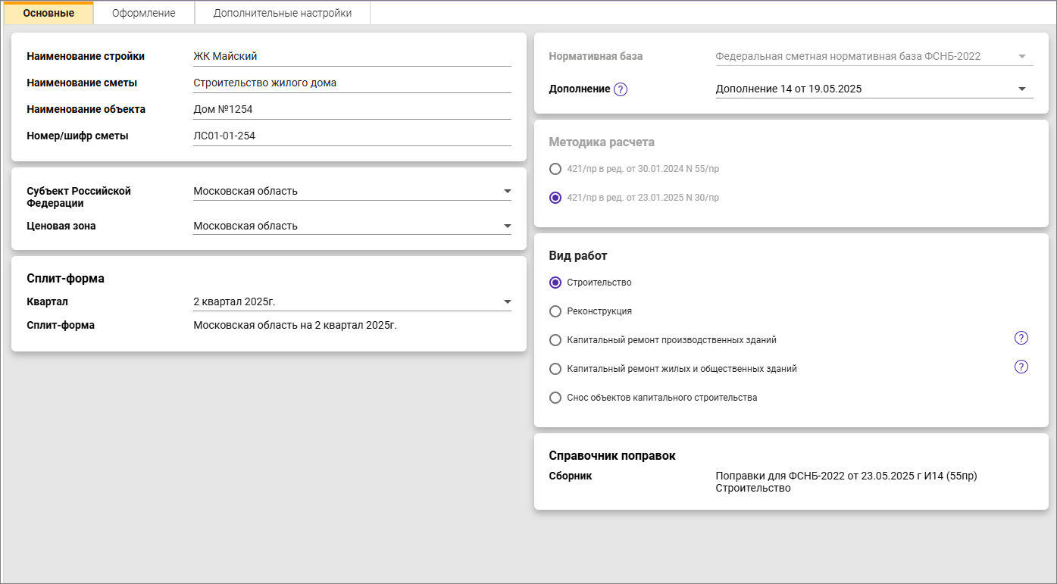Open help for Капитальный ремонт жилых зданий
Viewport: 1057px width, 584px height.
(1021, 367)
